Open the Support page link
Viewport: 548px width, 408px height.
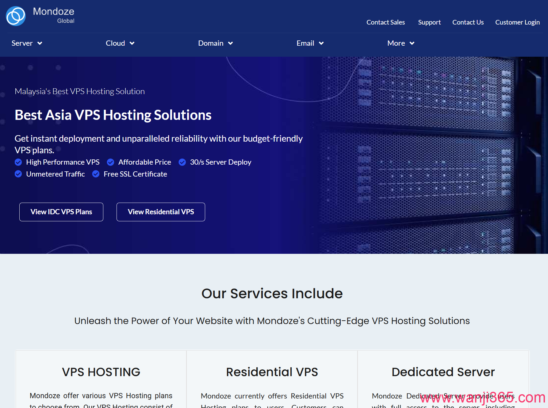click(x=429, y=22)
